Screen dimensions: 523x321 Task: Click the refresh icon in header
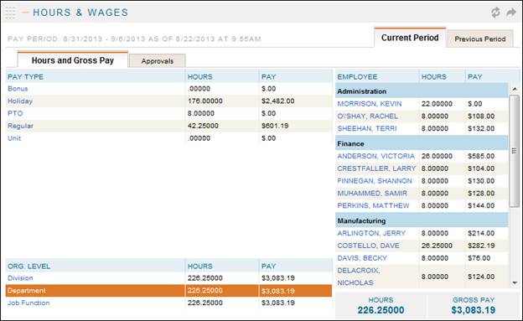(495, 13)
